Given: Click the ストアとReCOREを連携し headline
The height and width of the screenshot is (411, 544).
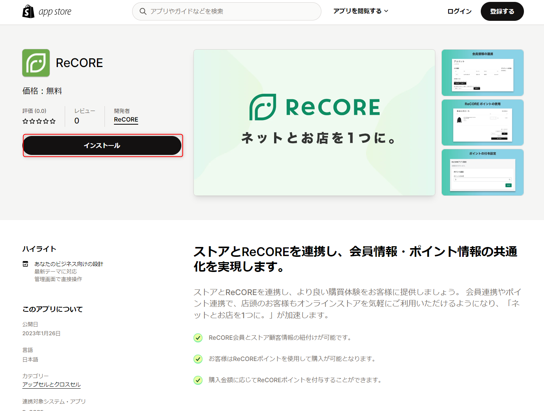Looking at the screenshot, I should 355,259.
